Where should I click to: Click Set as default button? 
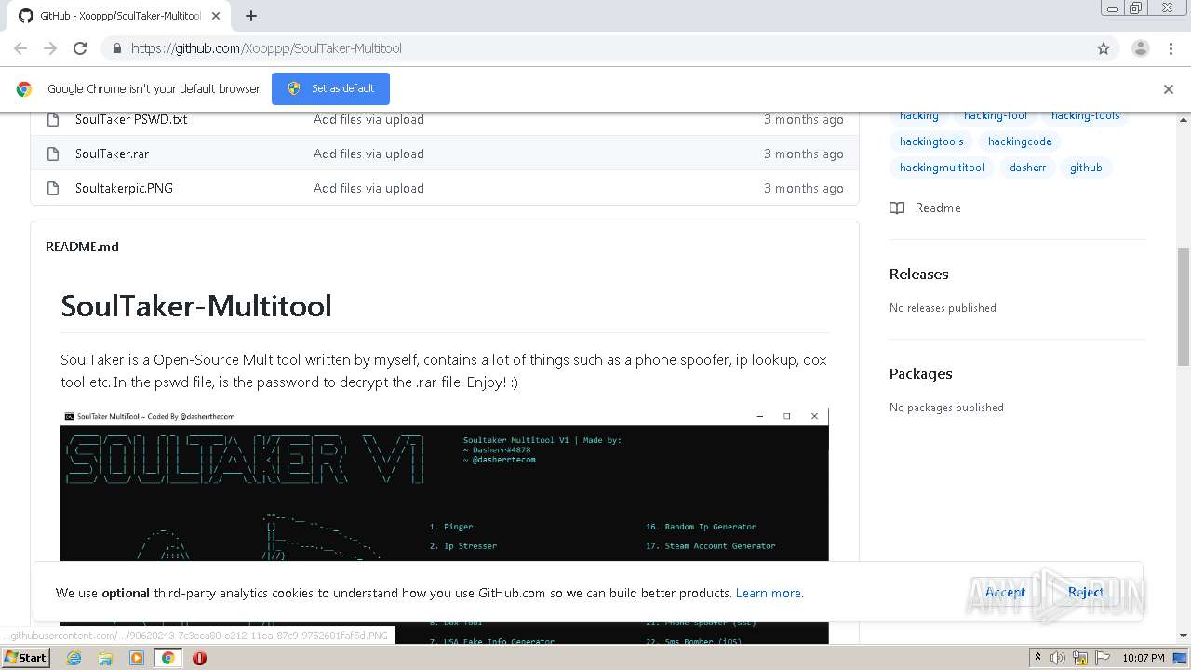330,88
